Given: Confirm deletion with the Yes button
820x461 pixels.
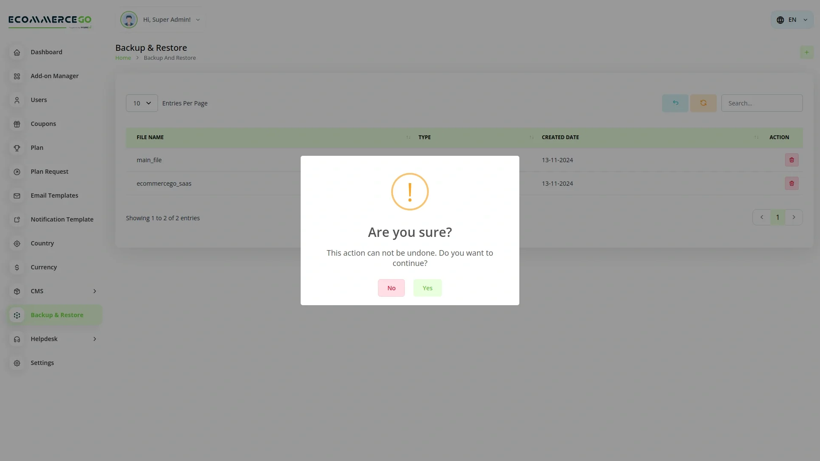Looking at the screenshot, I should [x=427, y=288].
